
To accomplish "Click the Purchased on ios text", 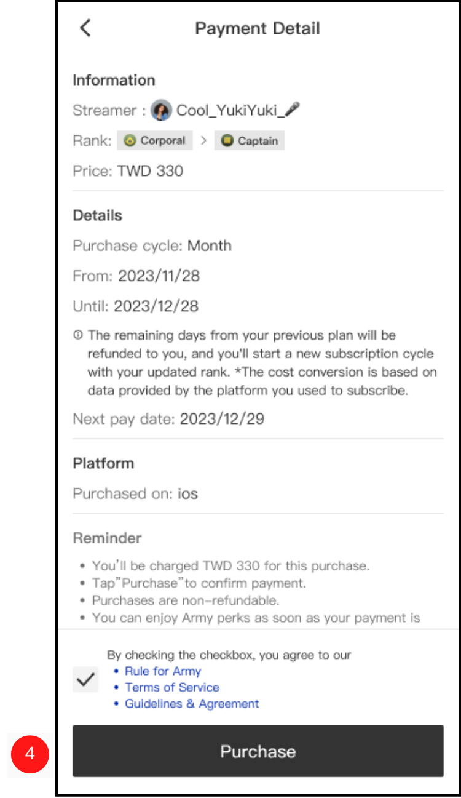I will 188,493.
